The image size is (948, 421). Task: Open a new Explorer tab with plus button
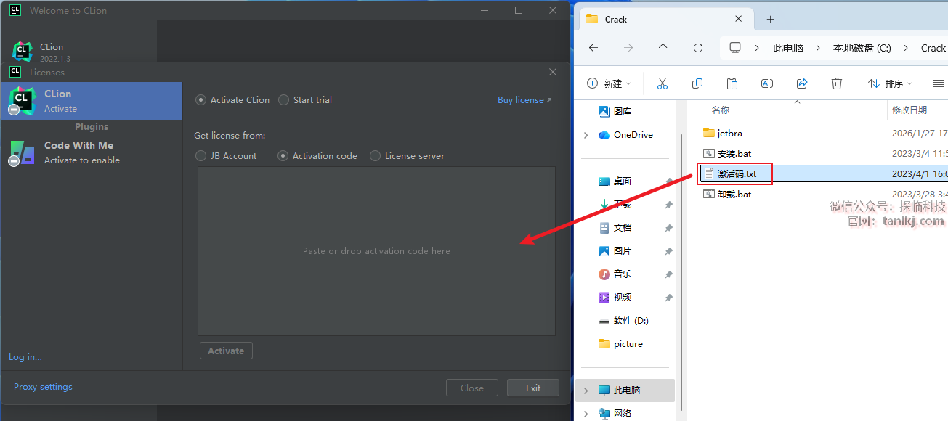coord(771,19)
